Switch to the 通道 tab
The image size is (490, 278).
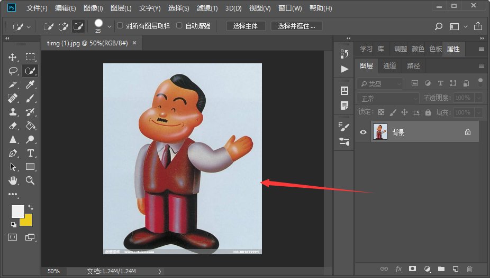click(389, 65)
